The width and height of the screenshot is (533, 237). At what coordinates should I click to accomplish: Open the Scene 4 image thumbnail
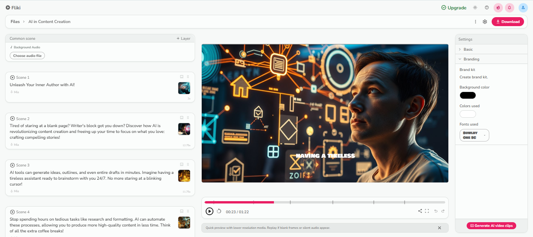(184, 223)
